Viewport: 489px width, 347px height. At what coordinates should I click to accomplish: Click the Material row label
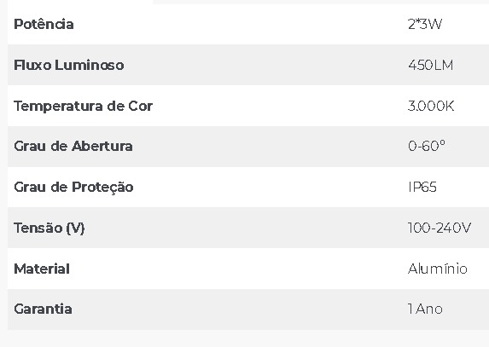pyautogui.click(x=42, y=269)
